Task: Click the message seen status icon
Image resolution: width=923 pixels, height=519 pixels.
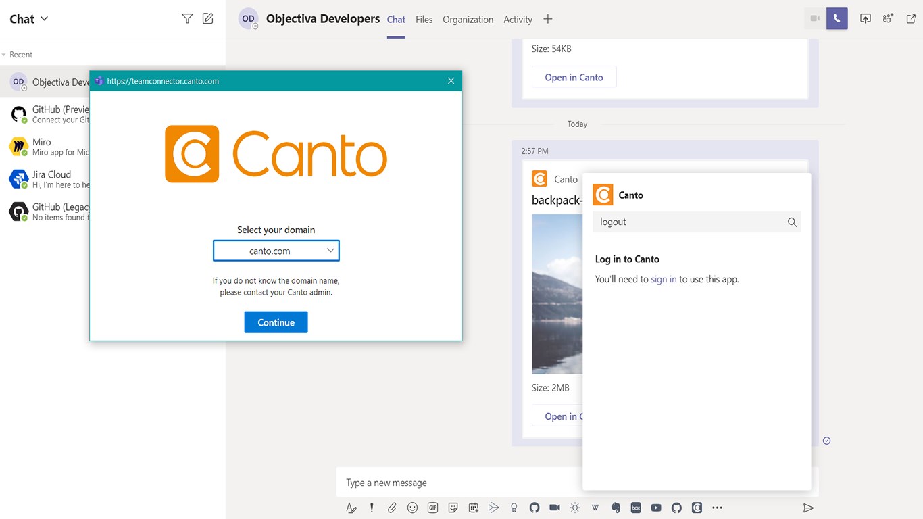Action: [826, 441]
